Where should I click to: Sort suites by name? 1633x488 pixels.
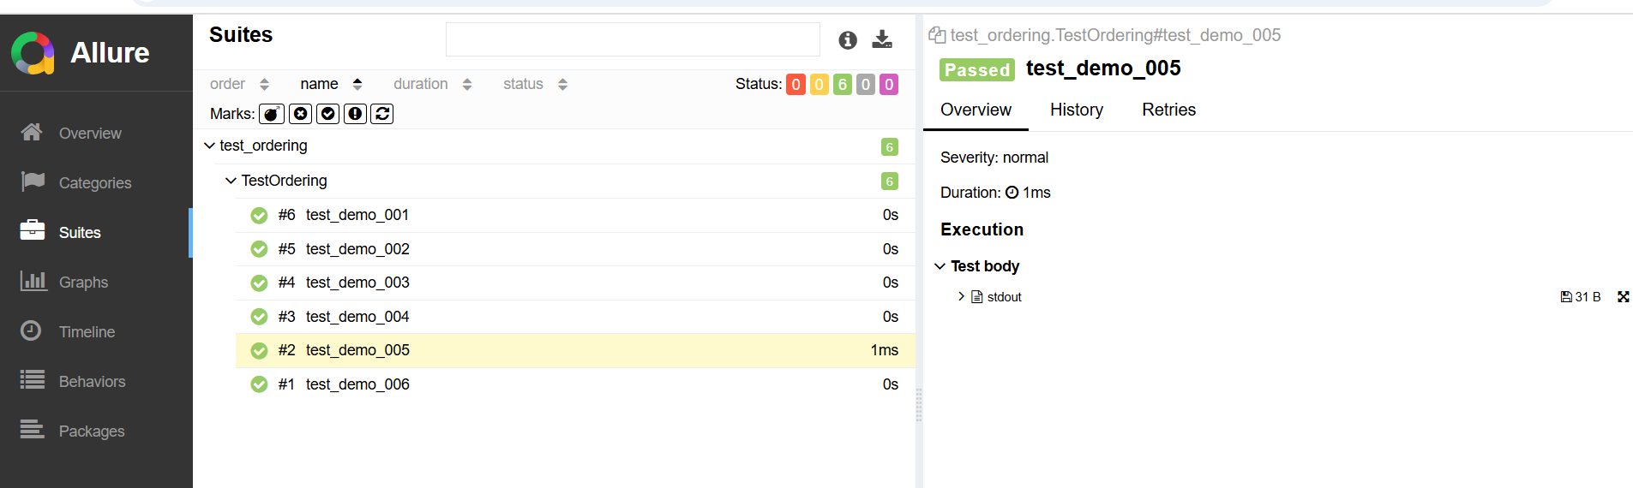click(331, 84)
